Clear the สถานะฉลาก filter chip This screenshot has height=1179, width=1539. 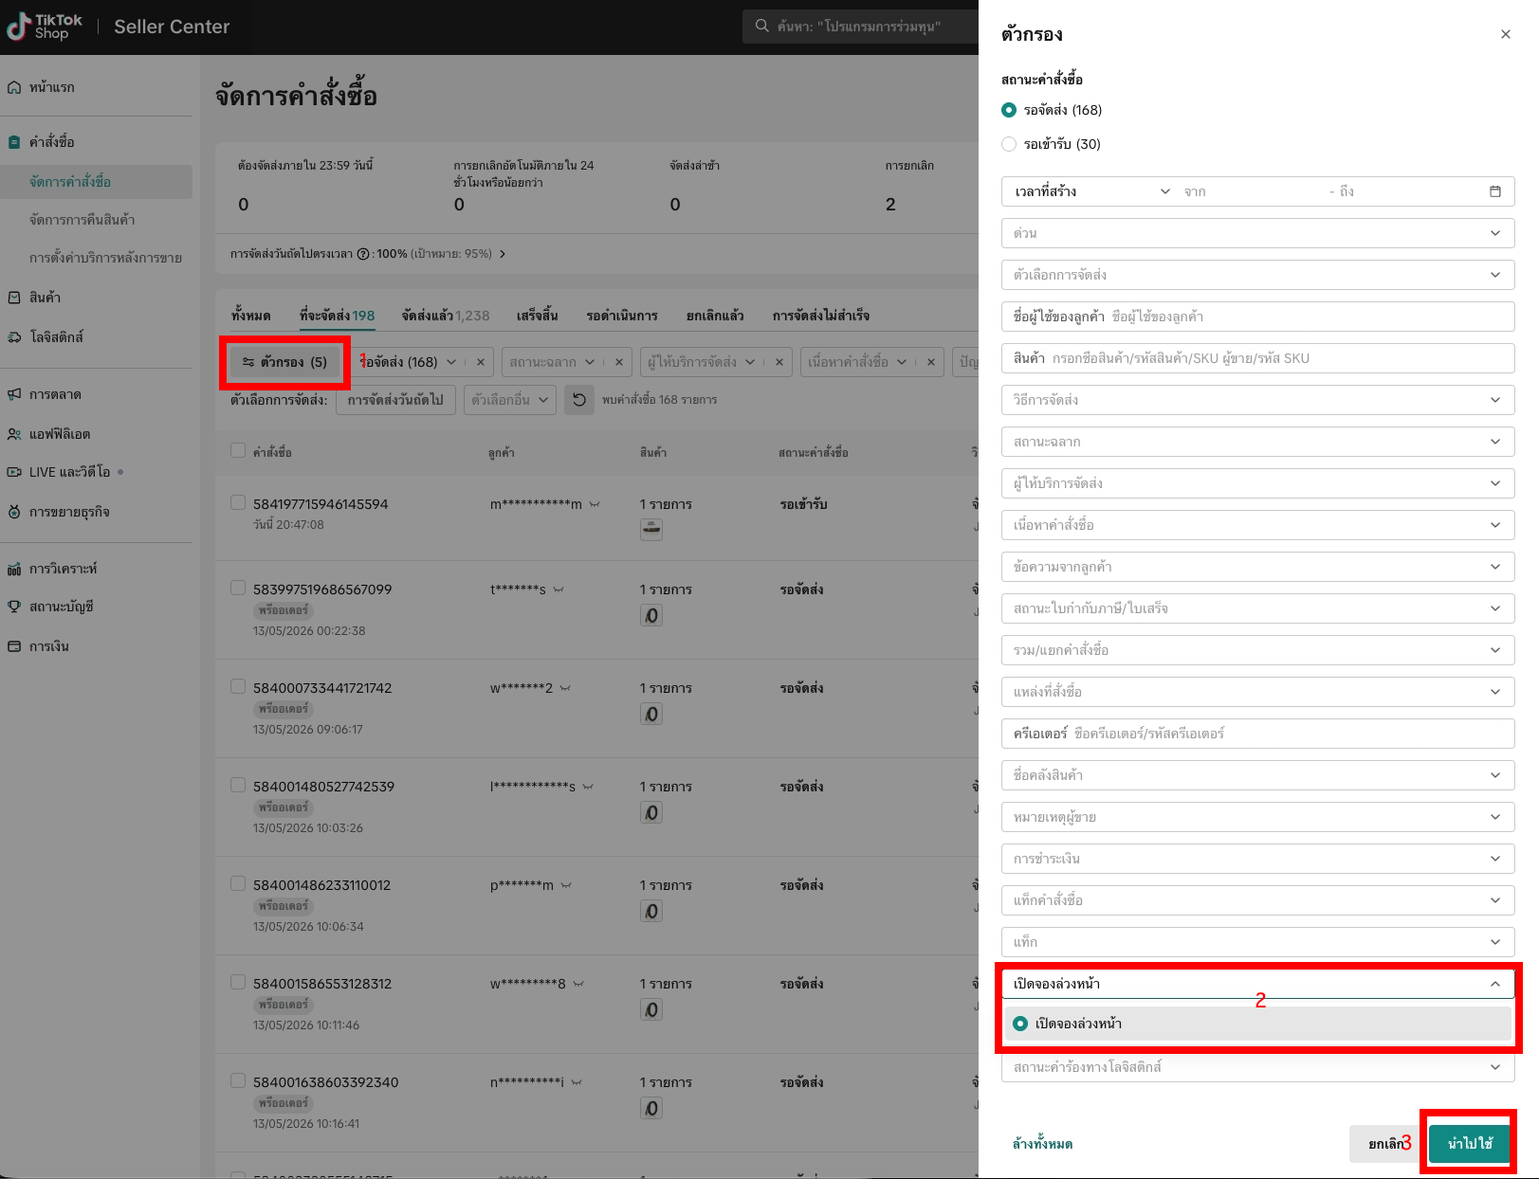click(618, 362)
